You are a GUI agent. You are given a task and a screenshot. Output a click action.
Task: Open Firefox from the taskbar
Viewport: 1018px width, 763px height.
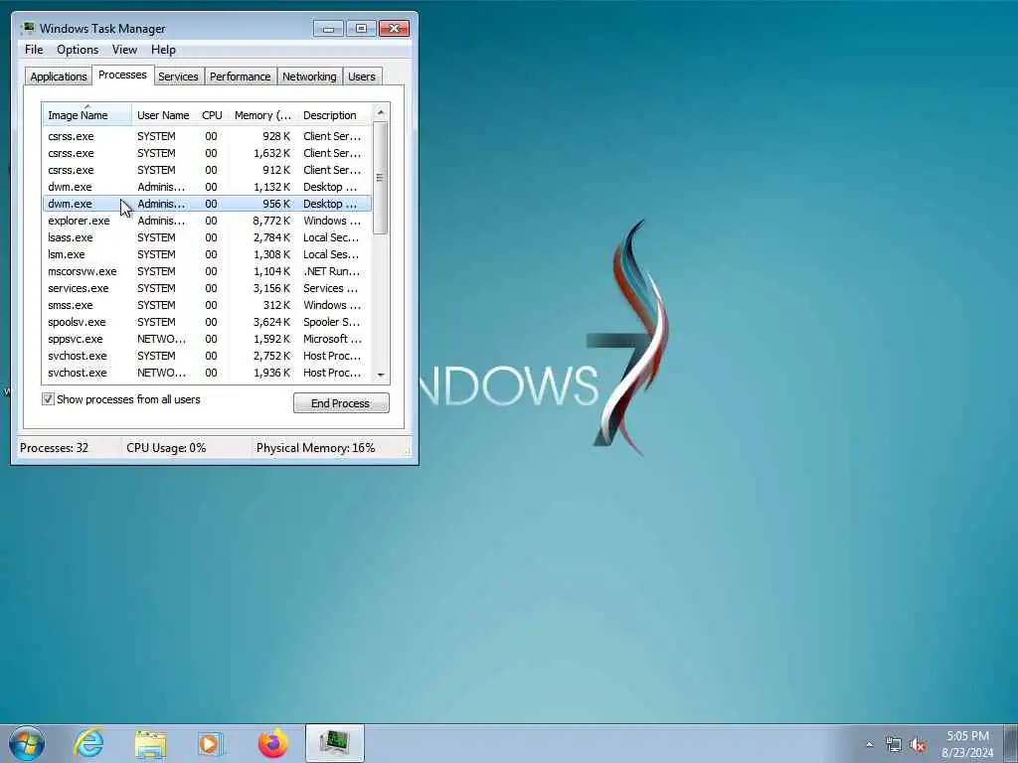pyautogui.click(x=272, y=743)
